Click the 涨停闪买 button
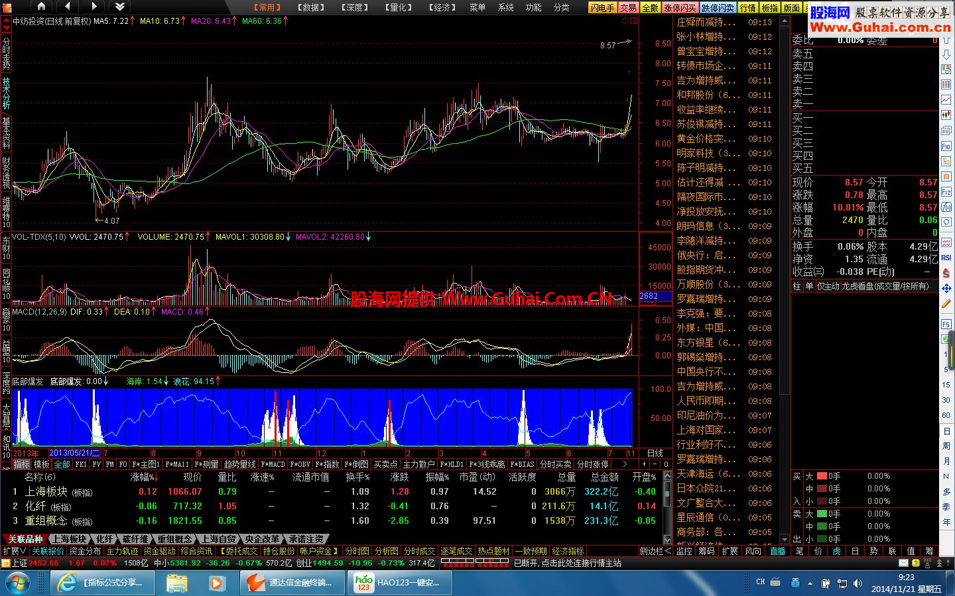 680,8
